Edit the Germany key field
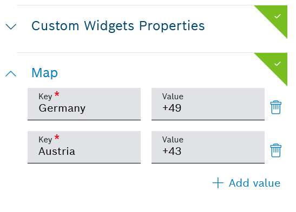This screenshot has width=296, height=212. tap(84, 104)
